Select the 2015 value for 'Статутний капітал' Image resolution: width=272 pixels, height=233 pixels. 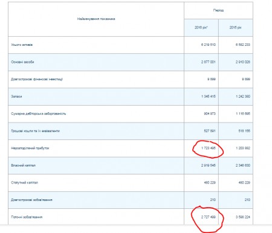pyautogui.click(x=244, y=183)
